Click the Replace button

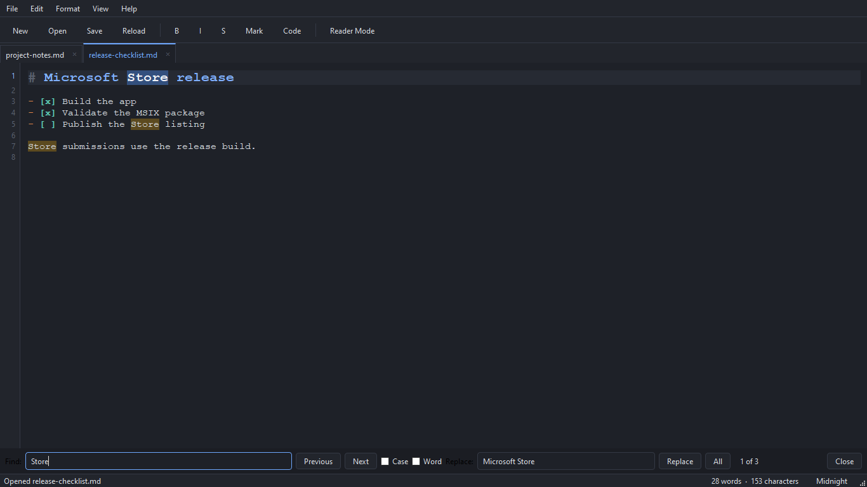point(680,462)
